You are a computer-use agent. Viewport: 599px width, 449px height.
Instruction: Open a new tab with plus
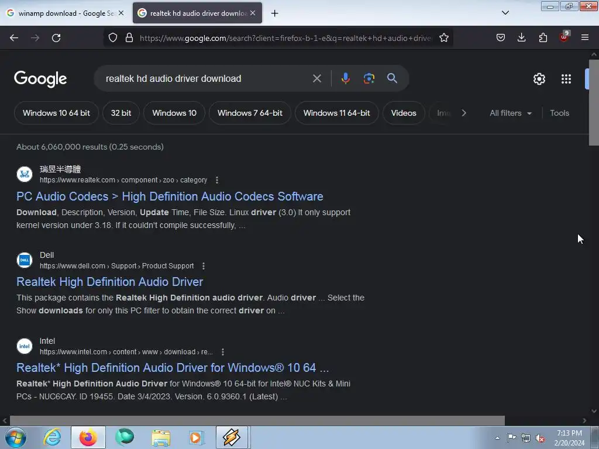[274, 13]
